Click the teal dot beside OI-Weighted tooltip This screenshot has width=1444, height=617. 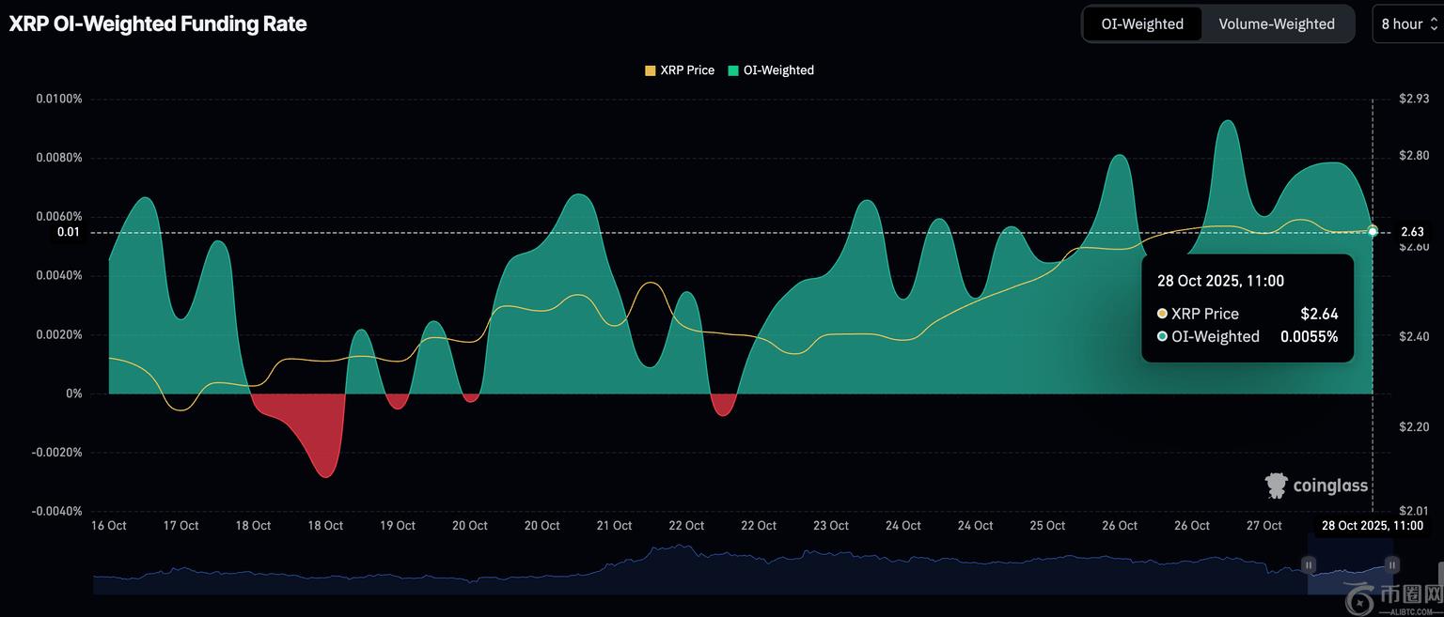point(1163,336)
